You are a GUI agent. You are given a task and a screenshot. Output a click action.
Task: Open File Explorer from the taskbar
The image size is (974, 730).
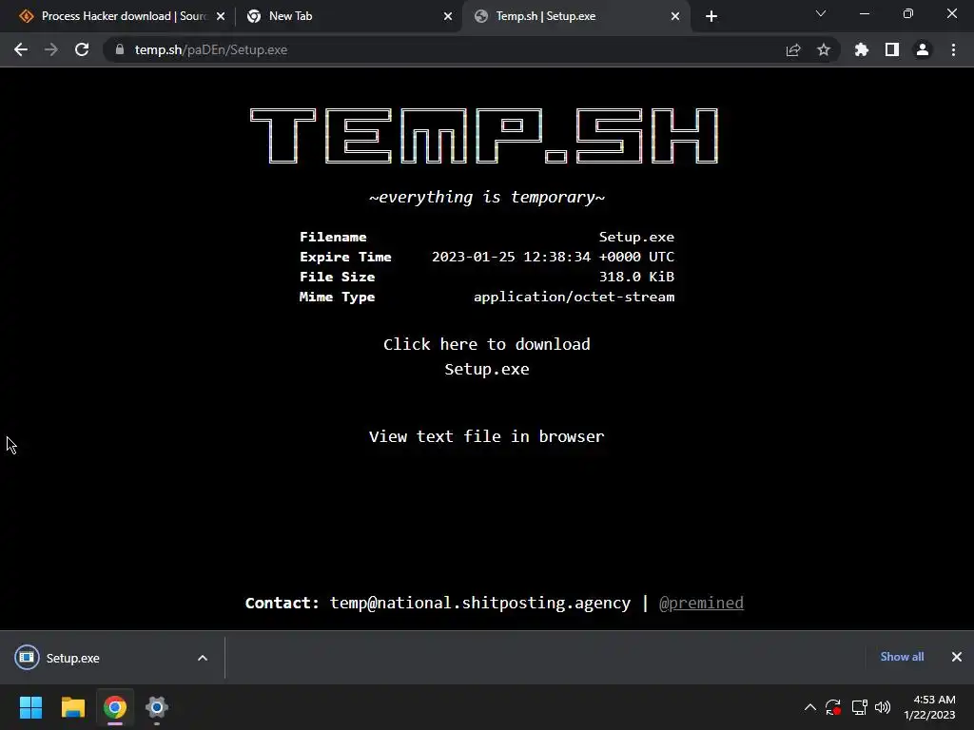(x=72, y=707)
